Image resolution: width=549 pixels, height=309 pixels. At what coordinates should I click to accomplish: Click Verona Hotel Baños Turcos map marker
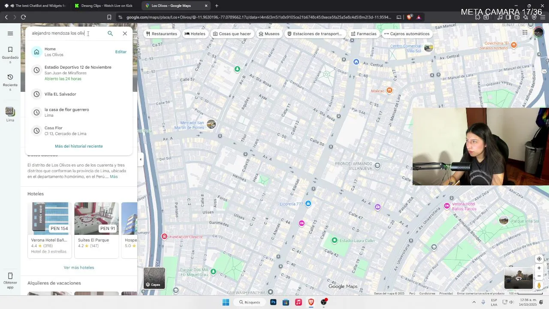pos(447,206)
